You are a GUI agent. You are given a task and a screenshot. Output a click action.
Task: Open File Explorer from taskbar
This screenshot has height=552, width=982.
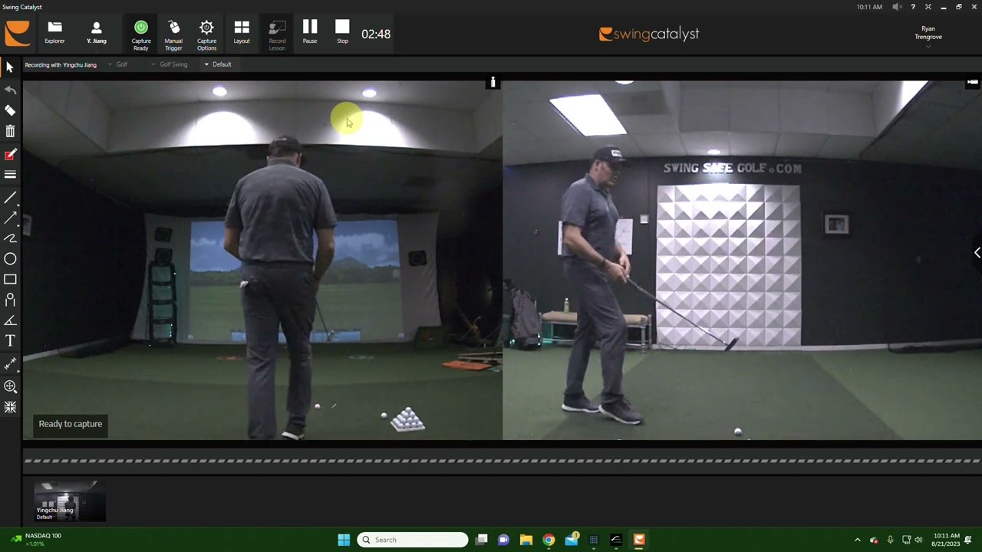pyautogui.click(x=526, y=540)
